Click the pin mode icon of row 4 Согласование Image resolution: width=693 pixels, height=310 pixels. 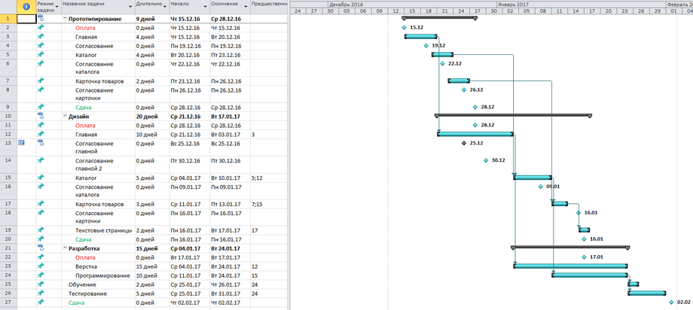[x=41, y=45]
